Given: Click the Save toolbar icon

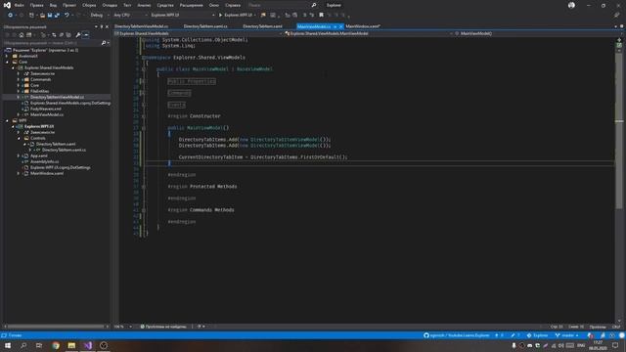Looking at the screenshot, I should click(50, 16).
